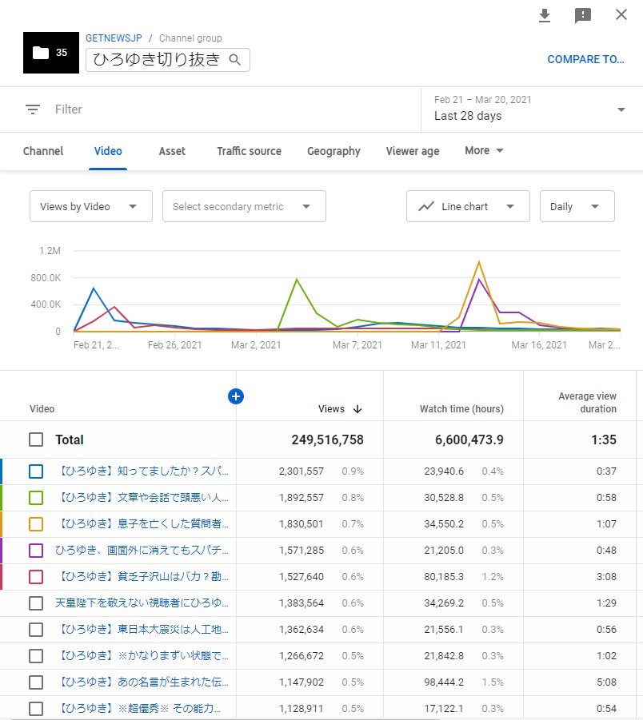Click the total views value 249,516,758
This screenshot has height=720, width=643.
[327, 440]
